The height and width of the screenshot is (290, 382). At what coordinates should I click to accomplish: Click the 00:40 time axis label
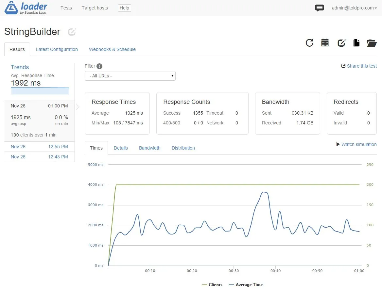pyautogui.click(x=275, y=271)
